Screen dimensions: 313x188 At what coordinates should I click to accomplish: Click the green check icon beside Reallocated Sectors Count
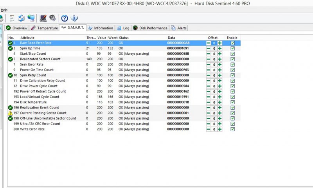[10, 59]
